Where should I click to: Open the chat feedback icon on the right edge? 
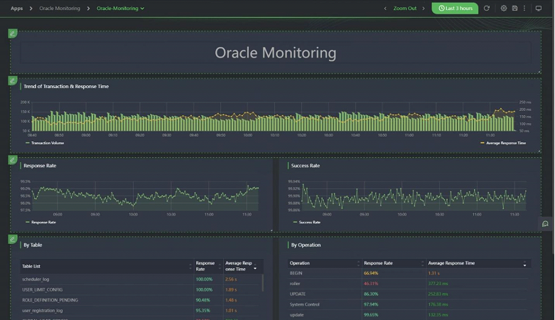(x=545, y=223)
